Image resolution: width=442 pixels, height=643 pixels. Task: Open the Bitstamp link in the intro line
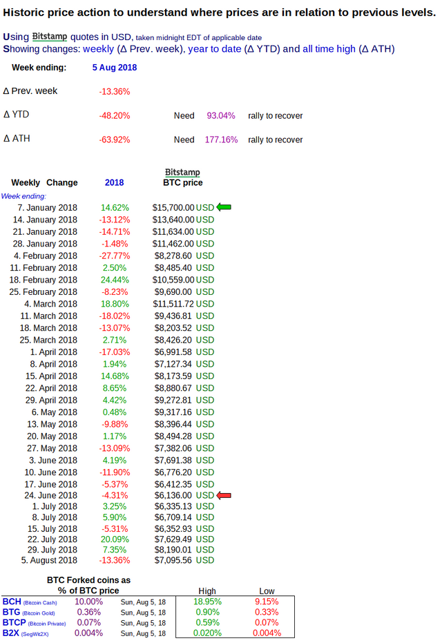[50, 37]
